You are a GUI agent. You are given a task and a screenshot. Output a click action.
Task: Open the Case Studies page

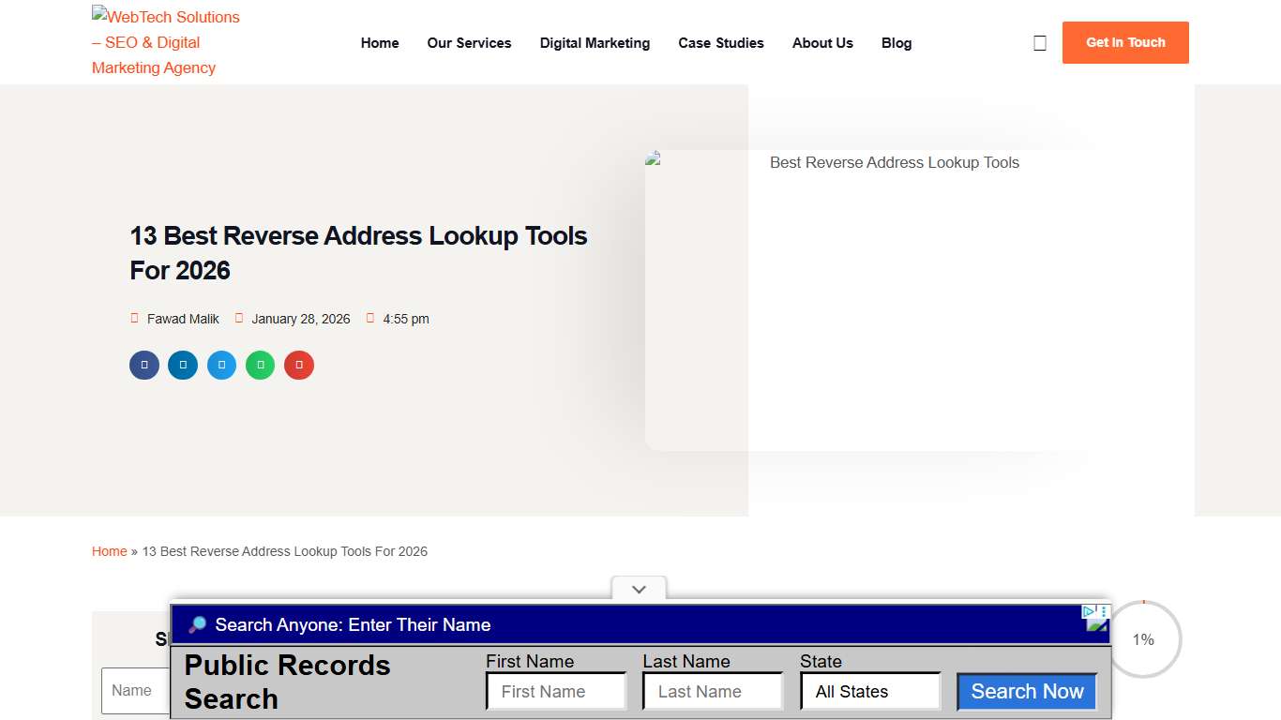(721, 42)
